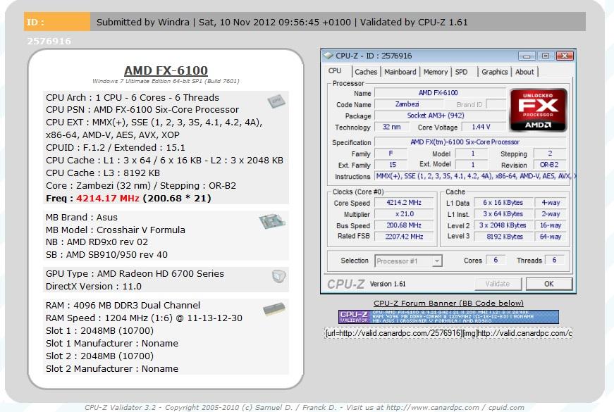Click the Technology value 32 nm

point(391,127)
